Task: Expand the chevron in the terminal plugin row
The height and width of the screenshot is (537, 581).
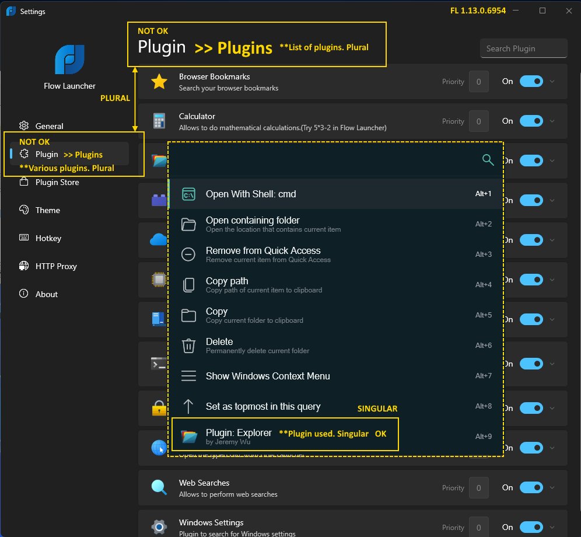Action: tap(552, 364)
